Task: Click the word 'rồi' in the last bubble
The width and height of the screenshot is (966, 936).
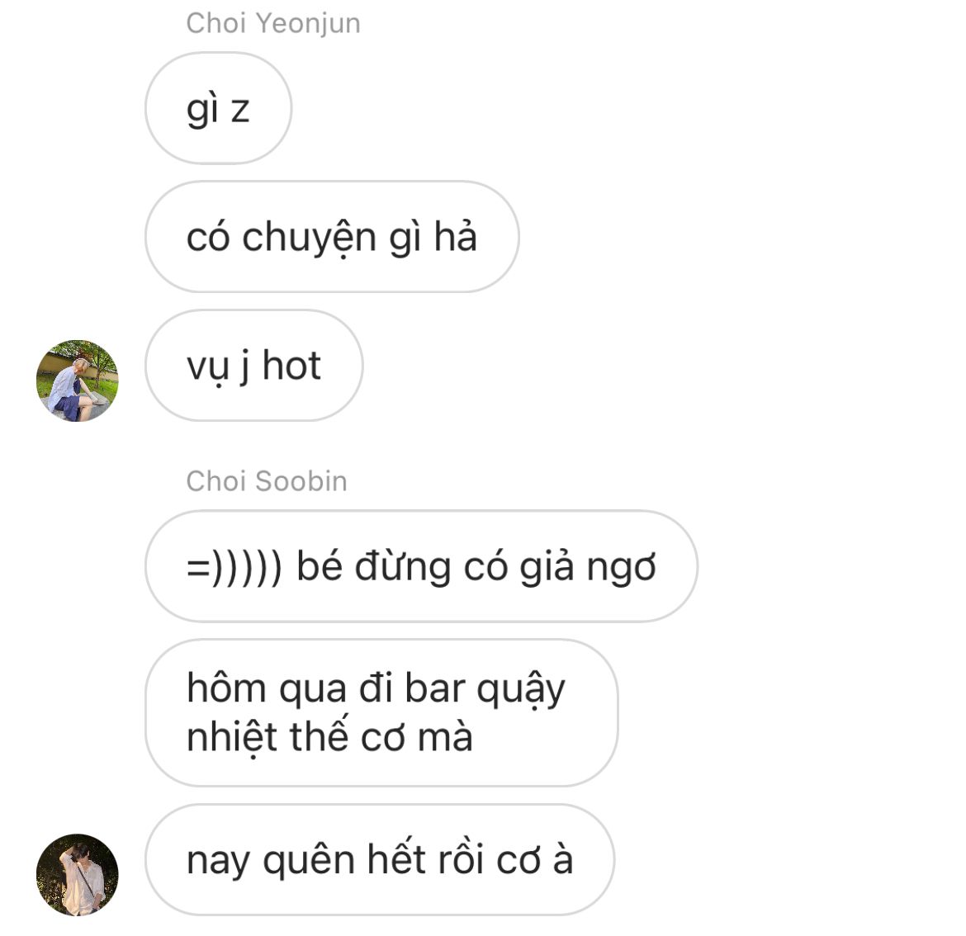Action: (x=461, y=858)
